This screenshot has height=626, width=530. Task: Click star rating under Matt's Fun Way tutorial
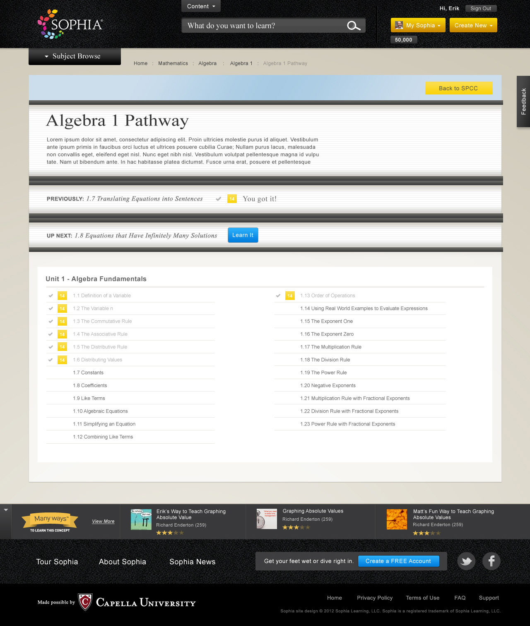(x=426, y=533)
